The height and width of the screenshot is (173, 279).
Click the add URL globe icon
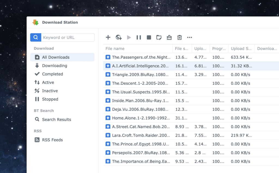tap(119, 37)
